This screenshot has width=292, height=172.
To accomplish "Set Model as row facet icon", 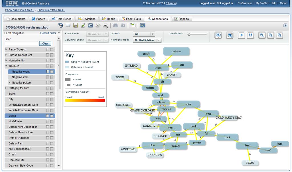I will [47, 116].
